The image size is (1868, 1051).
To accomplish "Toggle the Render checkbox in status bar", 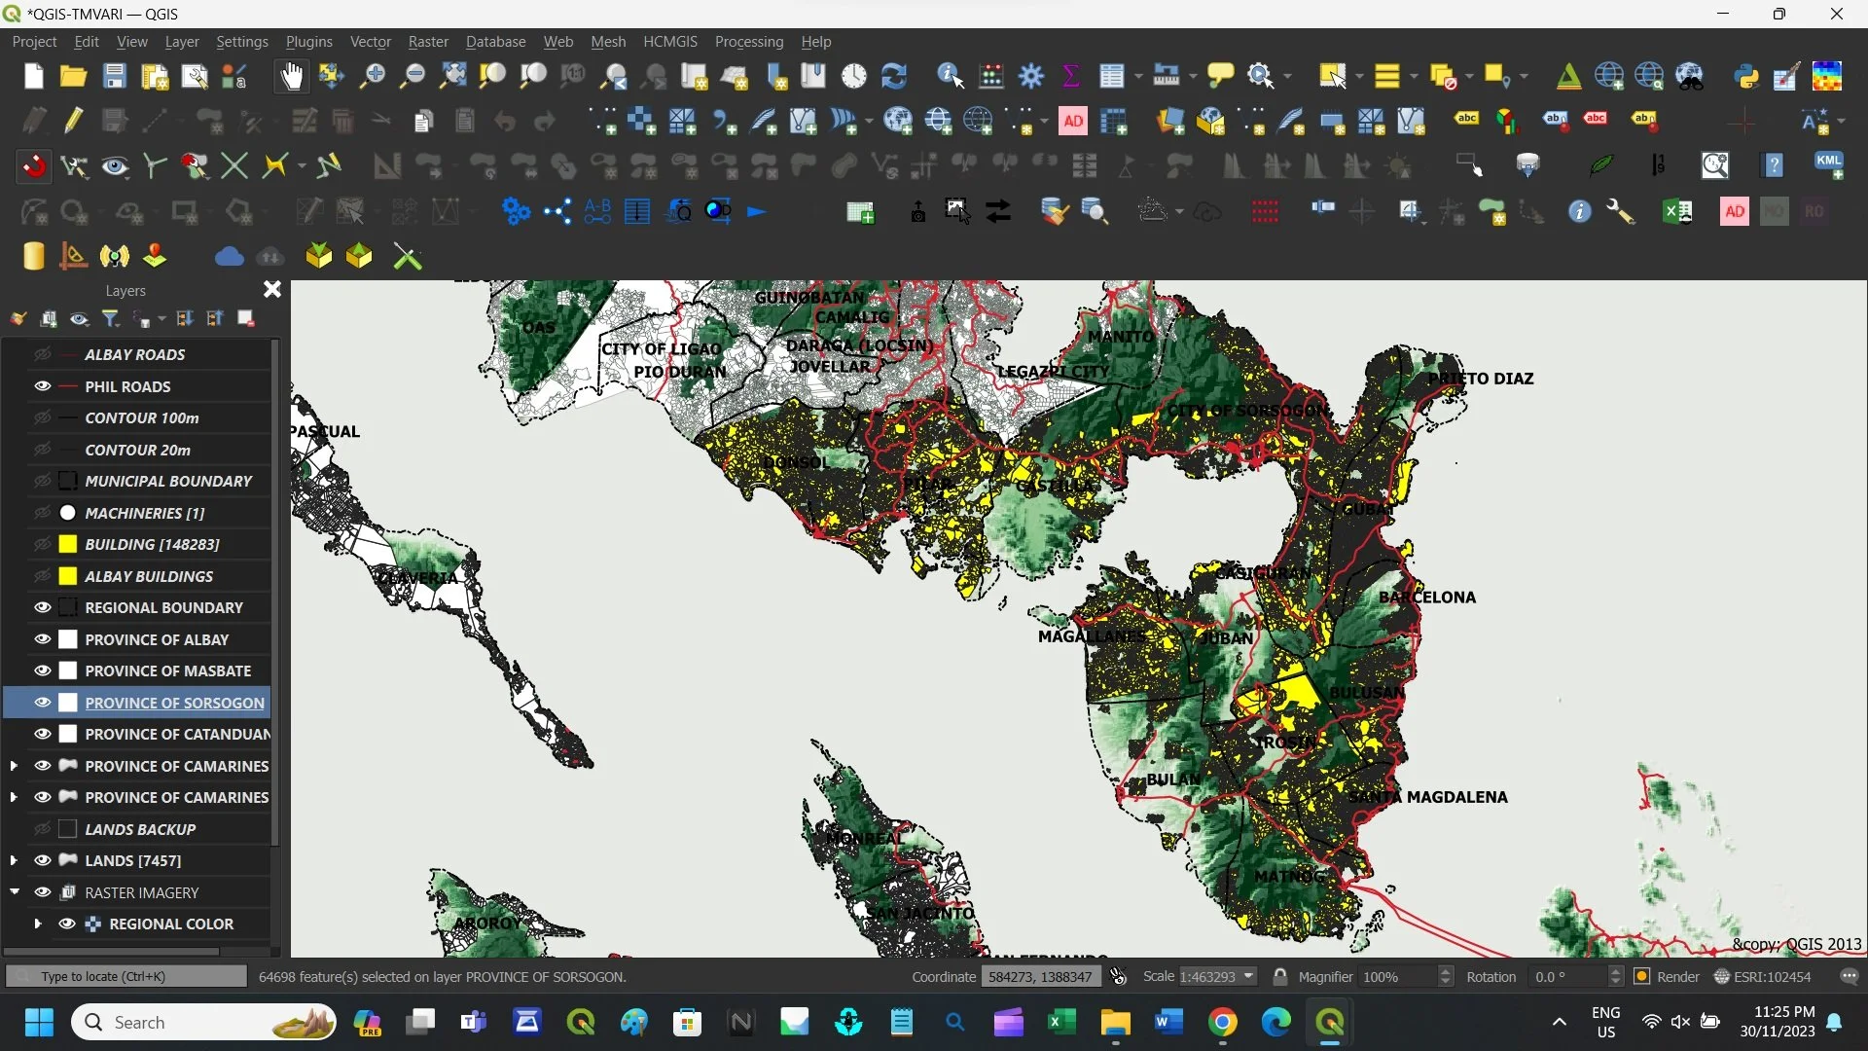I will [1642, 976].
